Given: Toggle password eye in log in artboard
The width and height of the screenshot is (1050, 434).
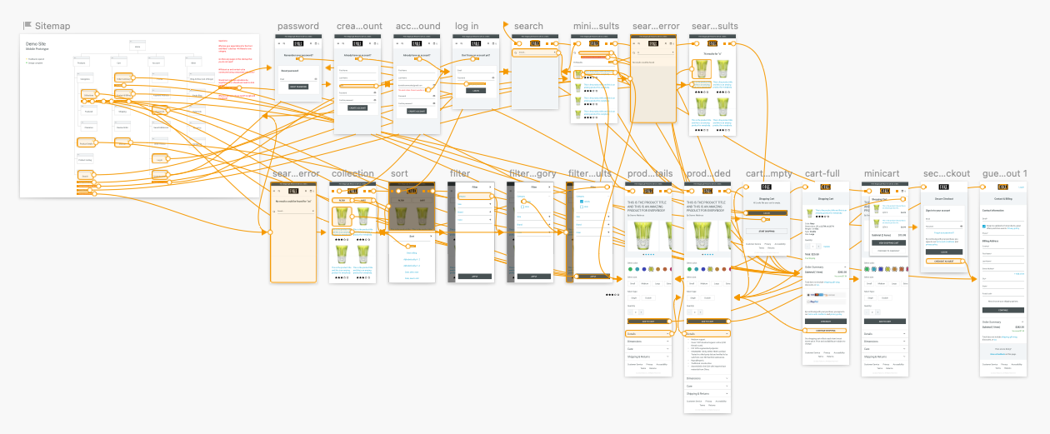Looking at the screenshot, I should 492,77.
